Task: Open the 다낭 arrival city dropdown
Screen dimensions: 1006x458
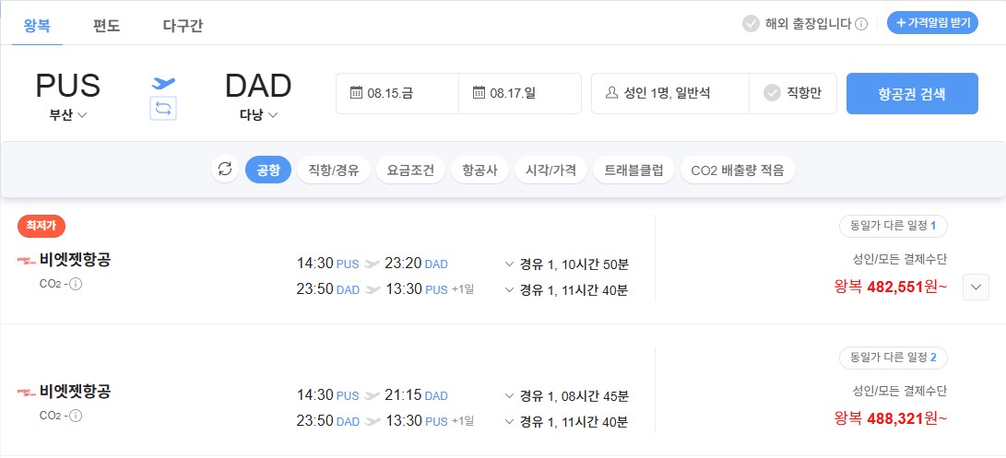Action: pos(258,115)
